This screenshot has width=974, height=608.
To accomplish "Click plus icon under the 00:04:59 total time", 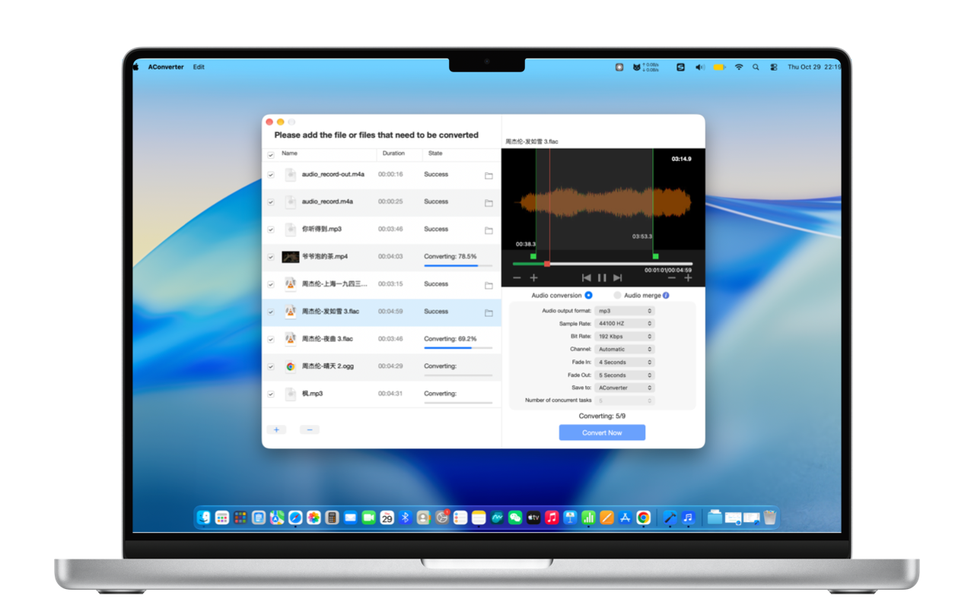I will [x=688, y=278].
